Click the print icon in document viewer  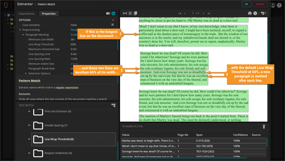pyautogui.click(x=250, y=13)
